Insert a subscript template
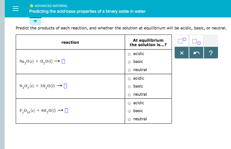The image size is (231, 149). click(x=196, y=42)
